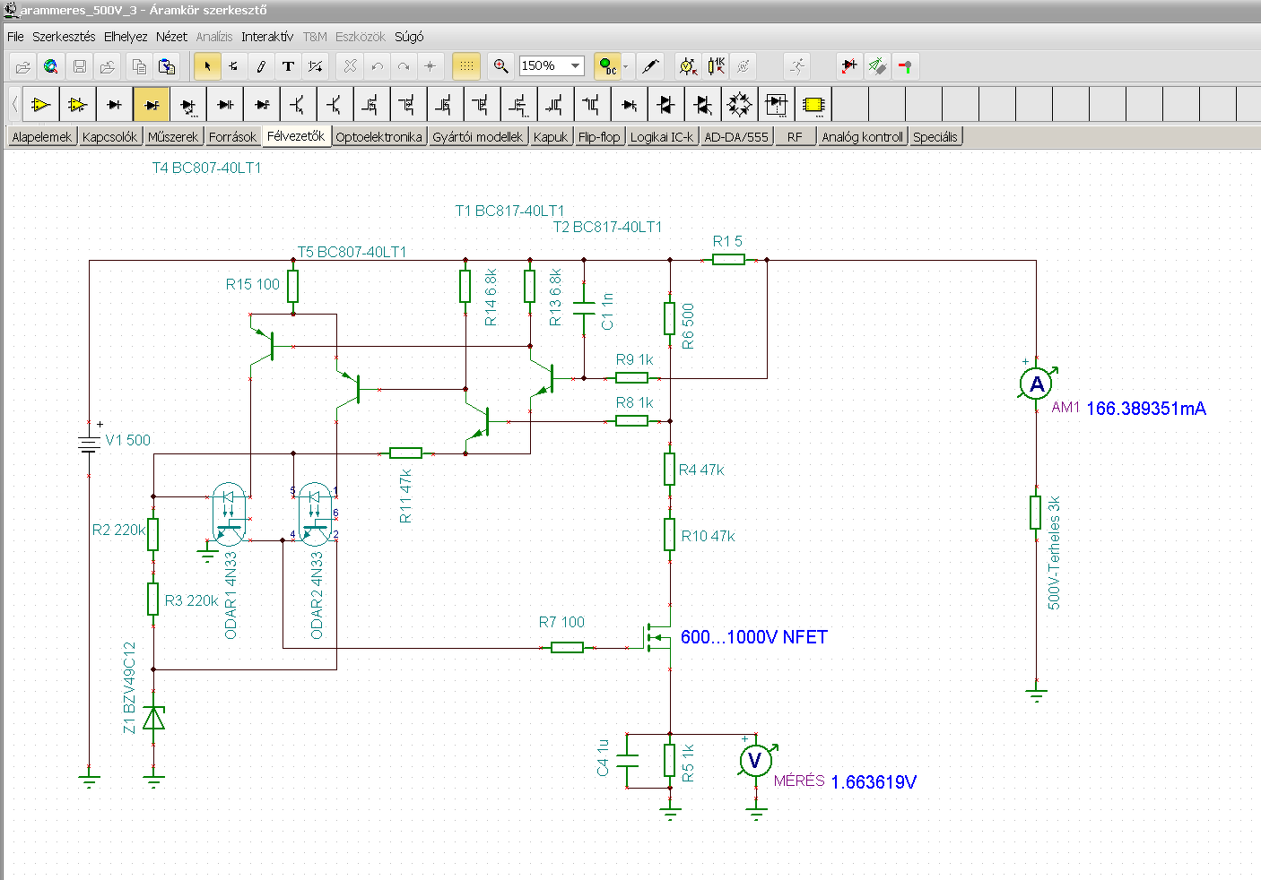
Task: Open the File menu
Action: [x=15, y=37]
